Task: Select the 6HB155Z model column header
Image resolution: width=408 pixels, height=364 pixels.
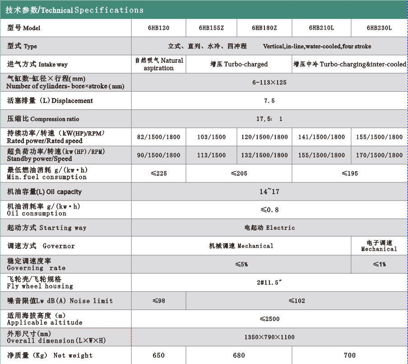Action: pyautogui.click(x=211, y=28)
